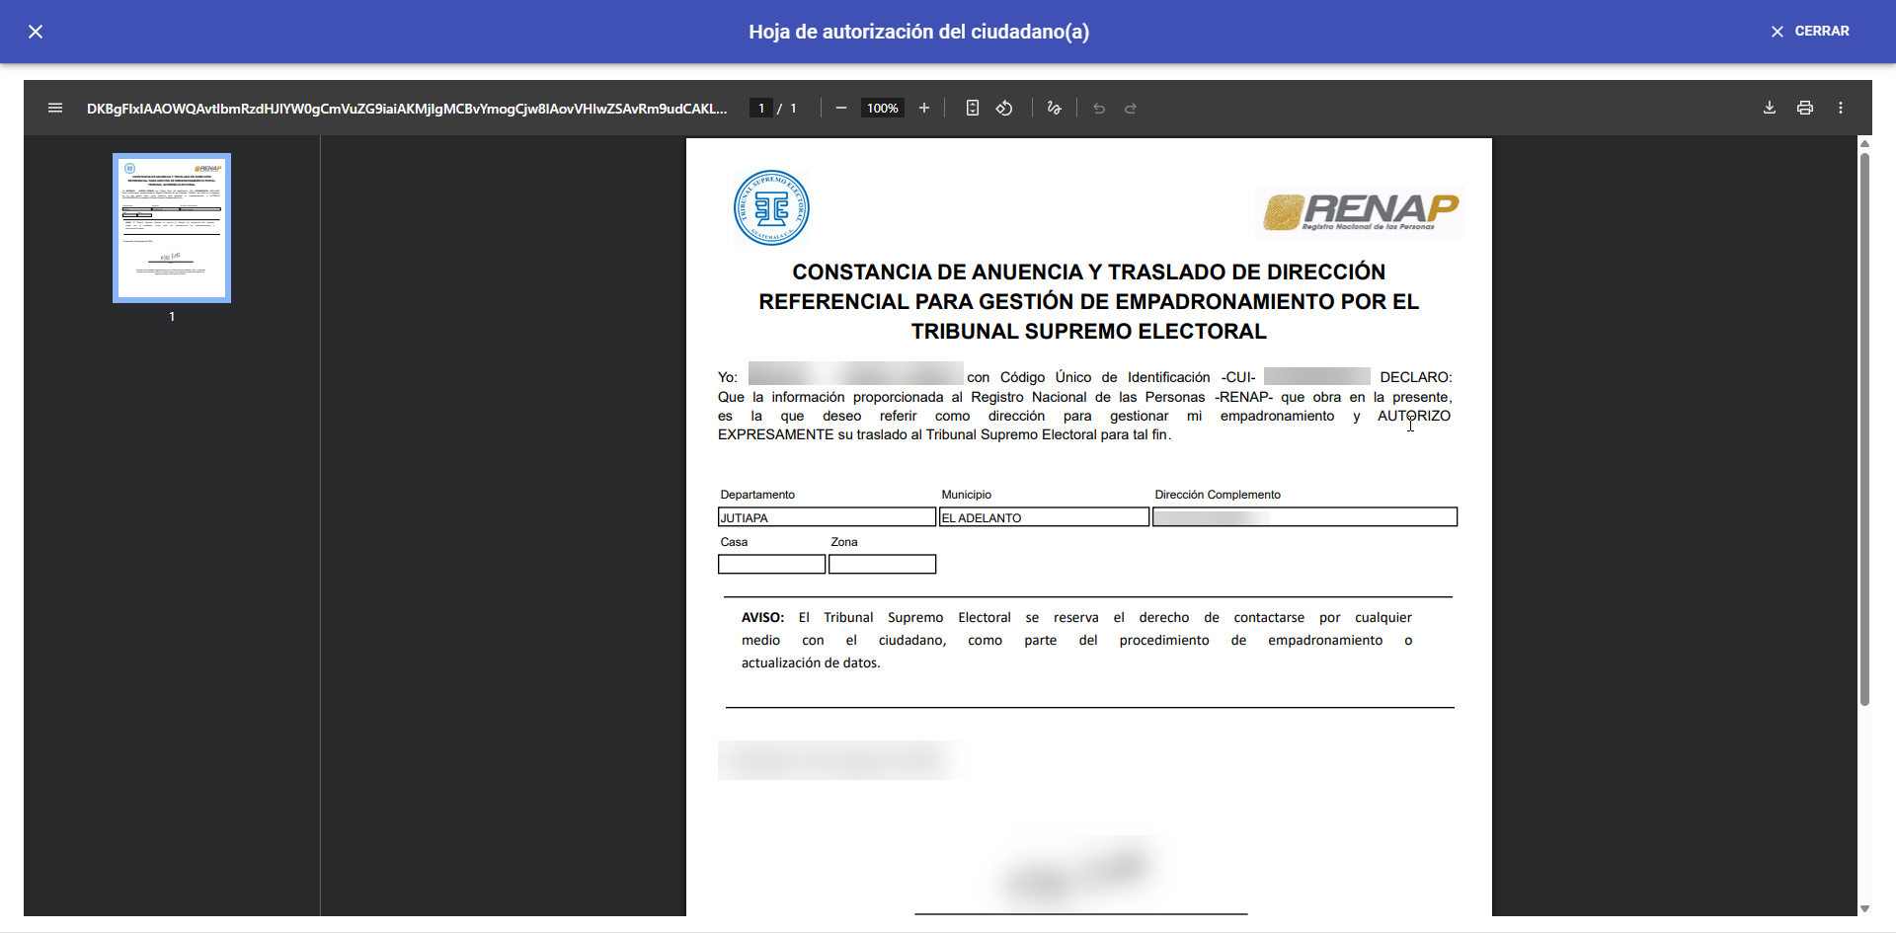The height and width of the screenshot is (933, 1896).
Task: Click the RENAP logo in document
Action: 1360,211
